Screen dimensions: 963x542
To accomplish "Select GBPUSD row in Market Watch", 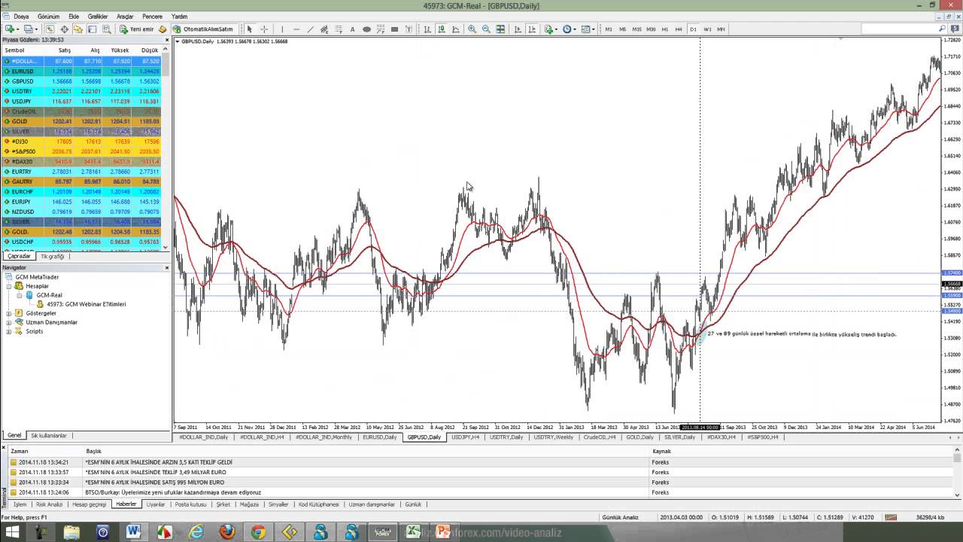I will [82, 81].
